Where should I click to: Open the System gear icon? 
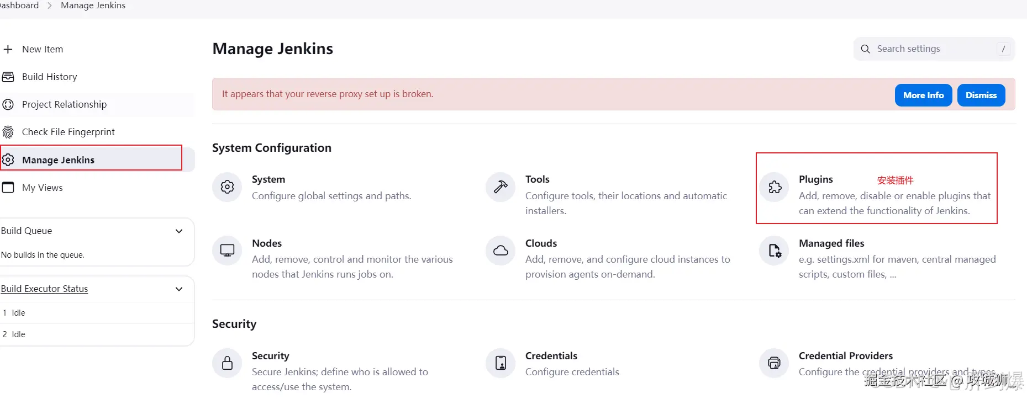coord(227,187)
